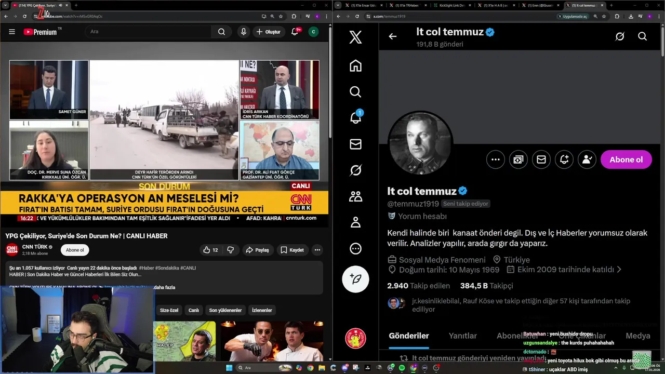Click Abone ol button on X profile

pyautogui.click(x=626, y=159)
